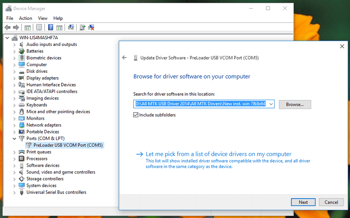Select PreLoader USB VCOM Port (COM5) device
Viewport: 350px width, 218px height.
tap(68, 145)
